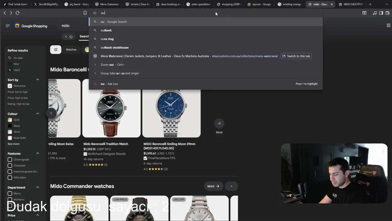The image size is (392, 221).
Task: Go back via the arrow beside Google logo
Action: coord(66,37)
